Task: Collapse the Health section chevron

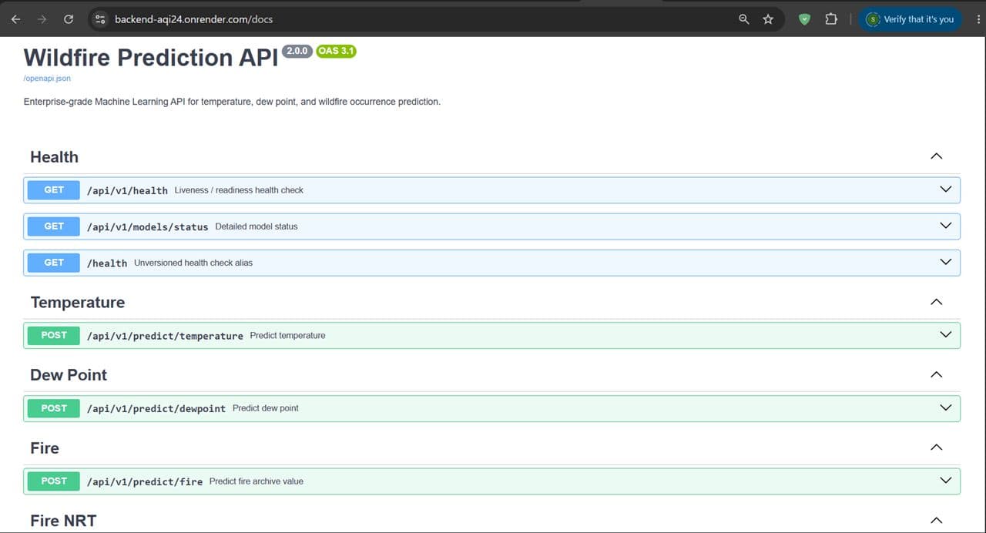Action: tap(937, 156)
